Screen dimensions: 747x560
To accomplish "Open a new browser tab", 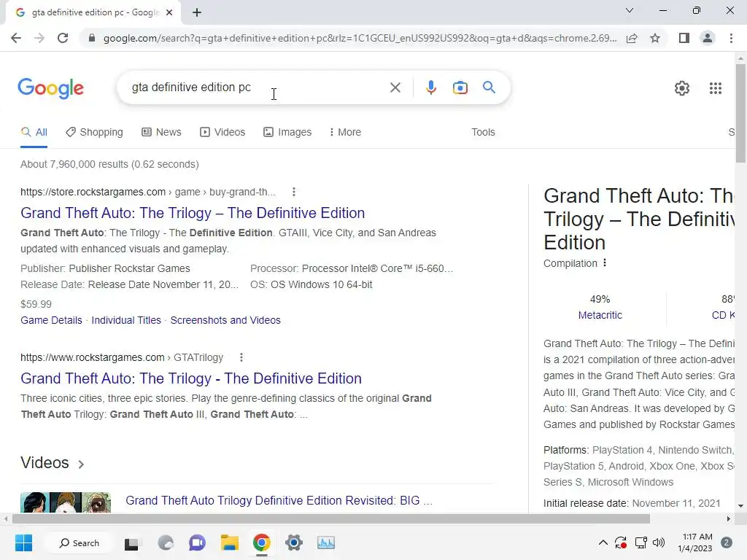I will 197,13.
